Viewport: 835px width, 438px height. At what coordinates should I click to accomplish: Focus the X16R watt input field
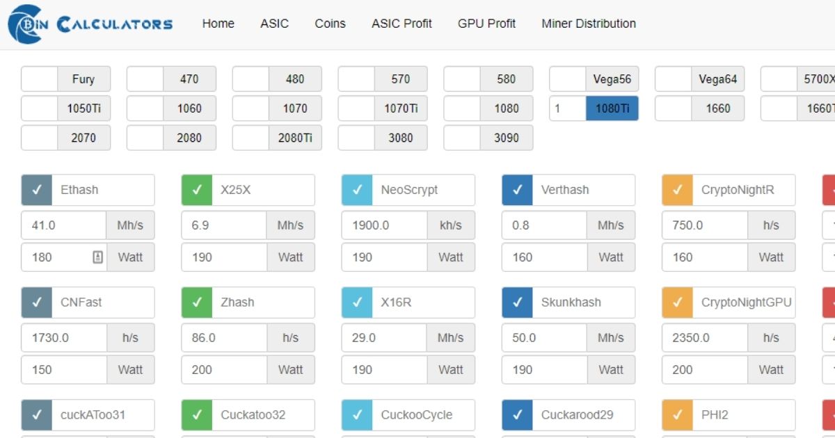tap(384, 370)
